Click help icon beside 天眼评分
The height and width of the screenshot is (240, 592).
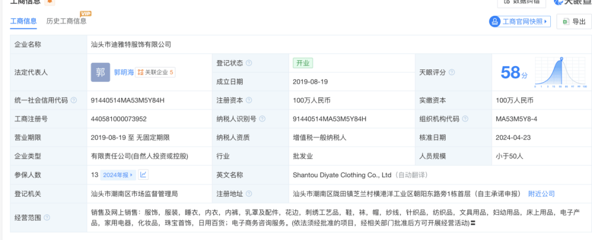tap(452, 72)
